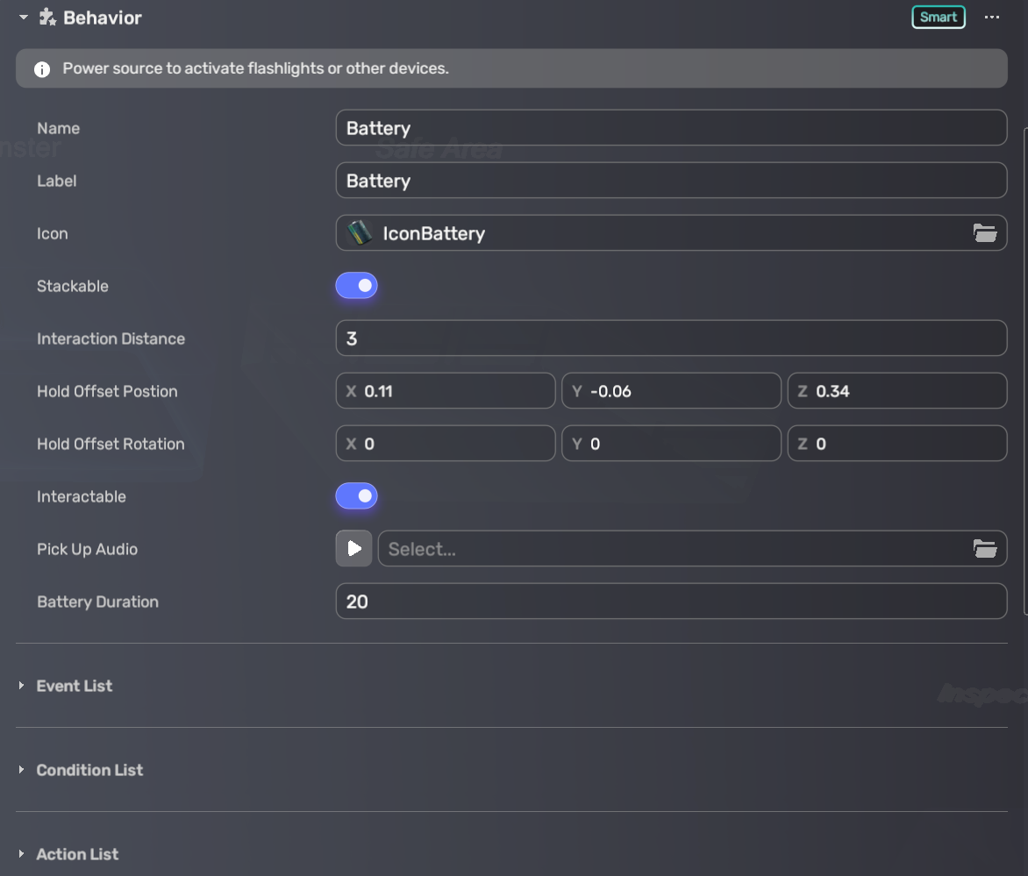Click the Label input field
The image size is (1028, 876).
click(x=671, y=181)
